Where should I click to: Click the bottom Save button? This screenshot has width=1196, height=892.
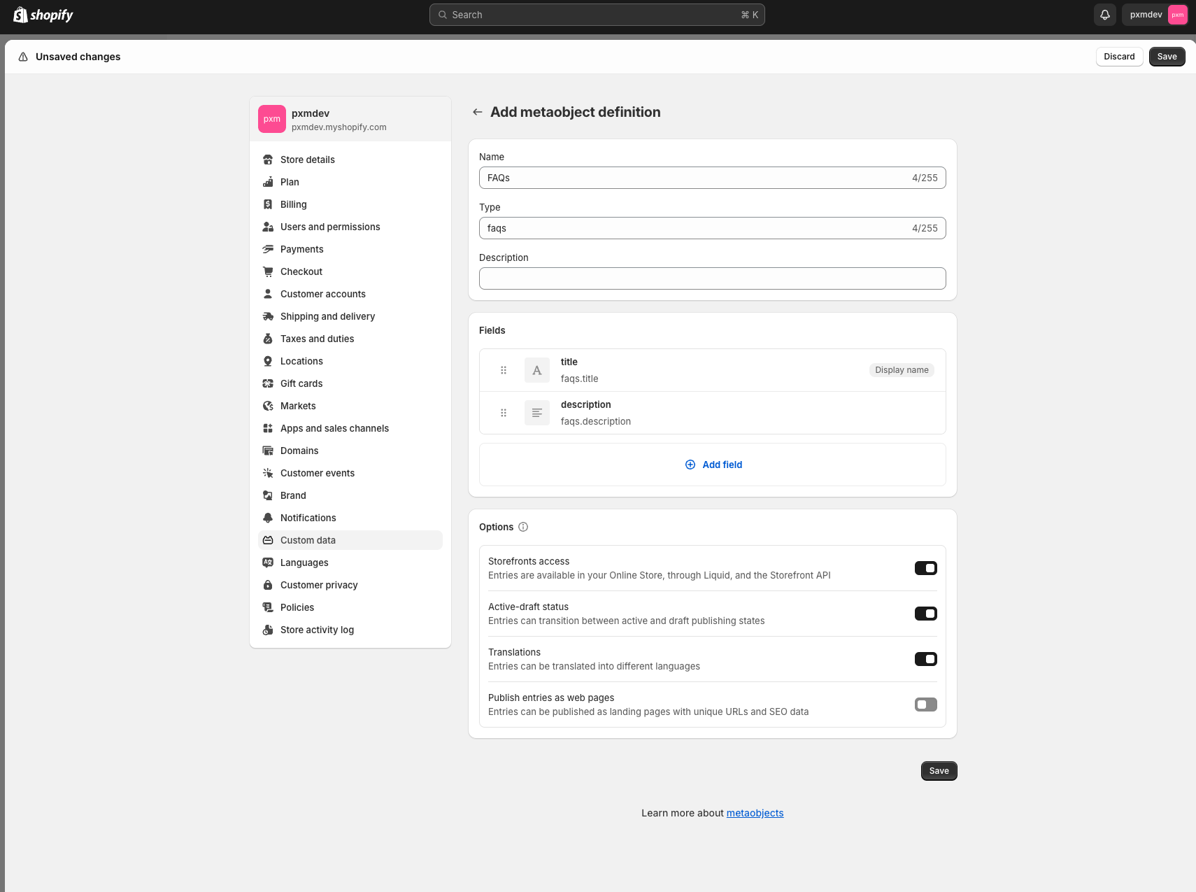pyautogui.click(x=939, y=771)
